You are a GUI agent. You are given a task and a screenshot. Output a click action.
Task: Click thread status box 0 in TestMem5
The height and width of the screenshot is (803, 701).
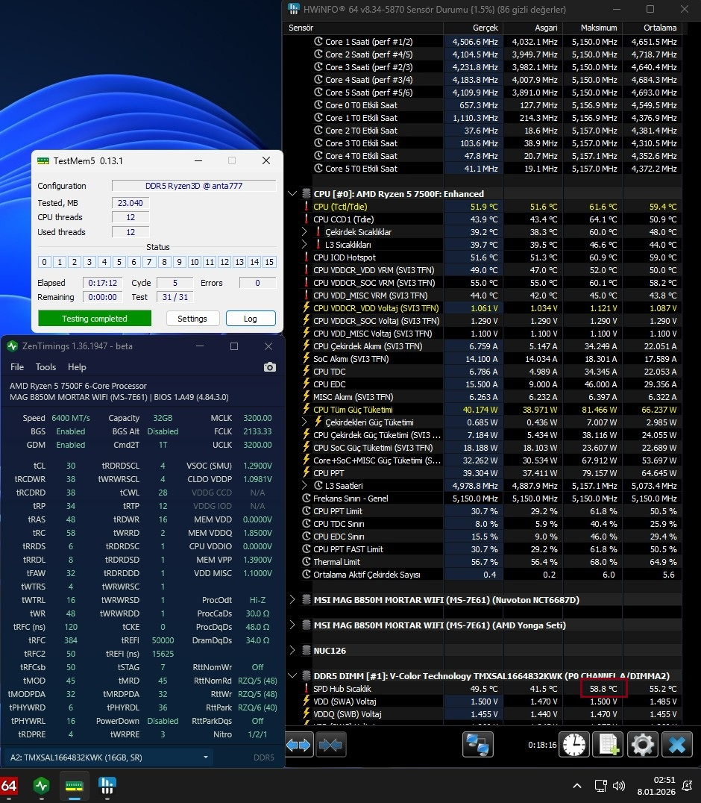[x=45, y=262]
